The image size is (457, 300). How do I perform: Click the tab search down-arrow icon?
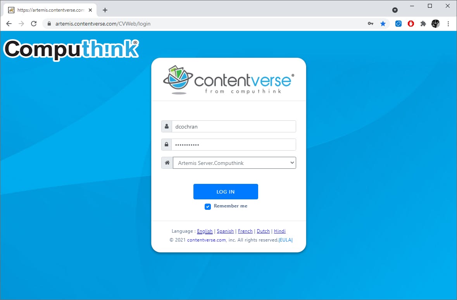coord(395,10)
